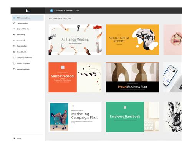The width and height of the screenshot is (182, 141).
Task: Click the Brand Guide folder icon
Action: [14, 52]
